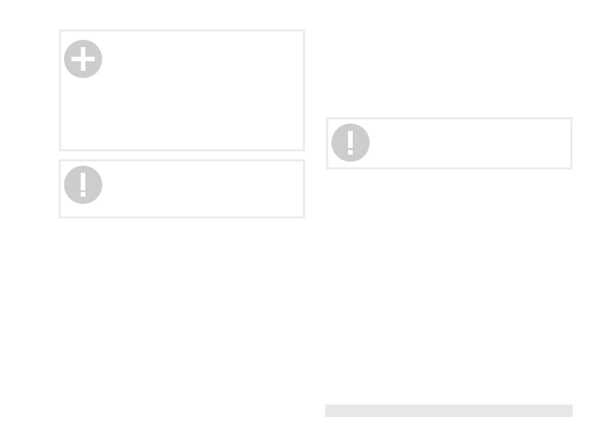Open the warning icon below the plus box
The width and height of the screenshot is (616, 434).
click(83, 185)
